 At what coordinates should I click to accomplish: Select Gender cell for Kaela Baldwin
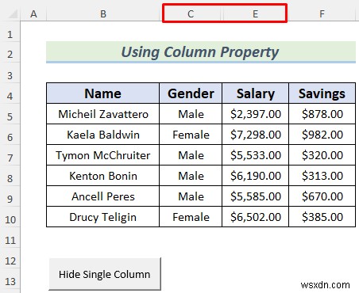pos(191,135)
